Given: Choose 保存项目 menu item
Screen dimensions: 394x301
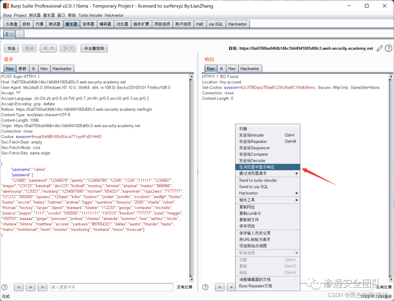Looking at the screenshot, I should [x=268, y=226].
